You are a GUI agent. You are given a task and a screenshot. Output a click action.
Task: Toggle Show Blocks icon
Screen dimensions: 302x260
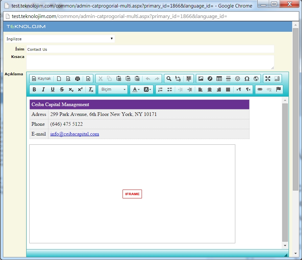(277, 79)
